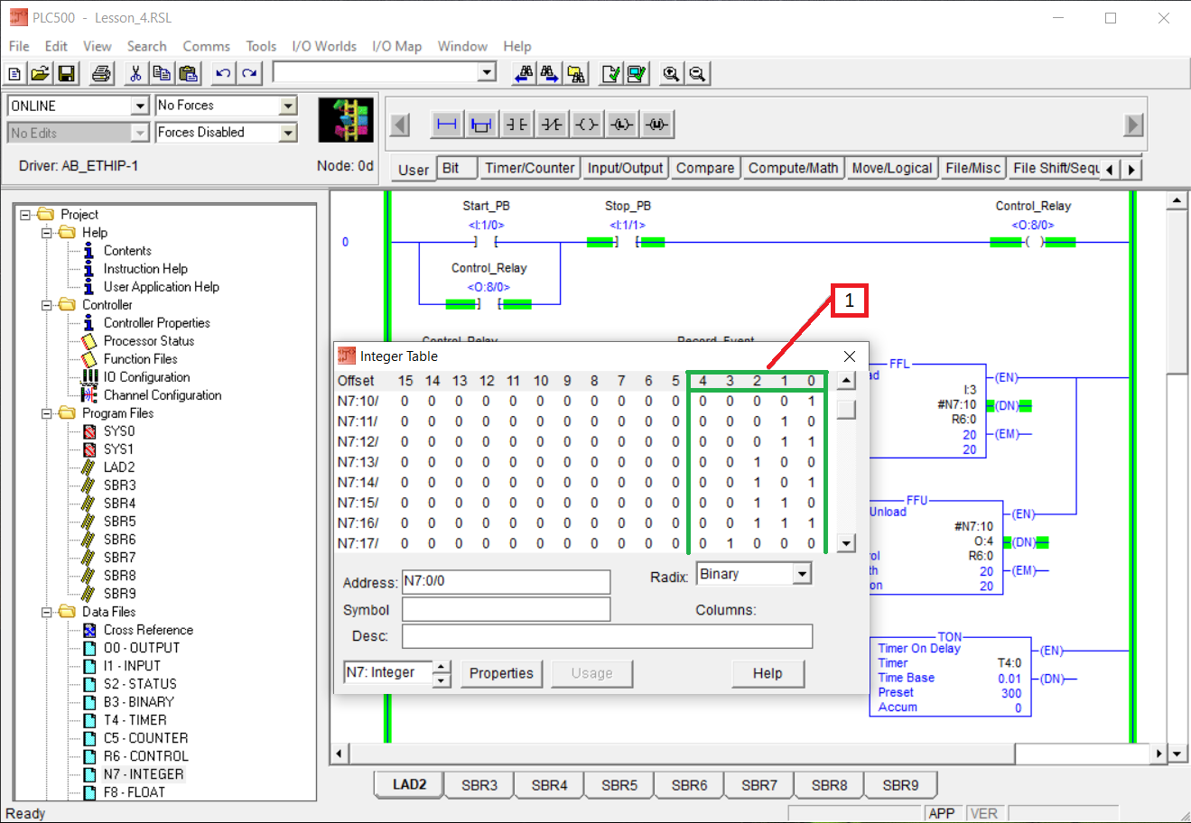The image size is (1191, 823).
Task: Open the Radix Binary dropdown
Action: point(802,574)
